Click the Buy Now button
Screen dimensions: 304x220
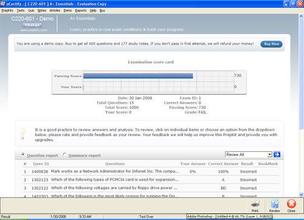(x=271, y=44)
